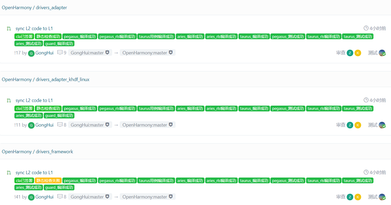Click author name GongHui on PR !17
The height and width of the screenshot is (205, 391).
[x=45, y=53]
